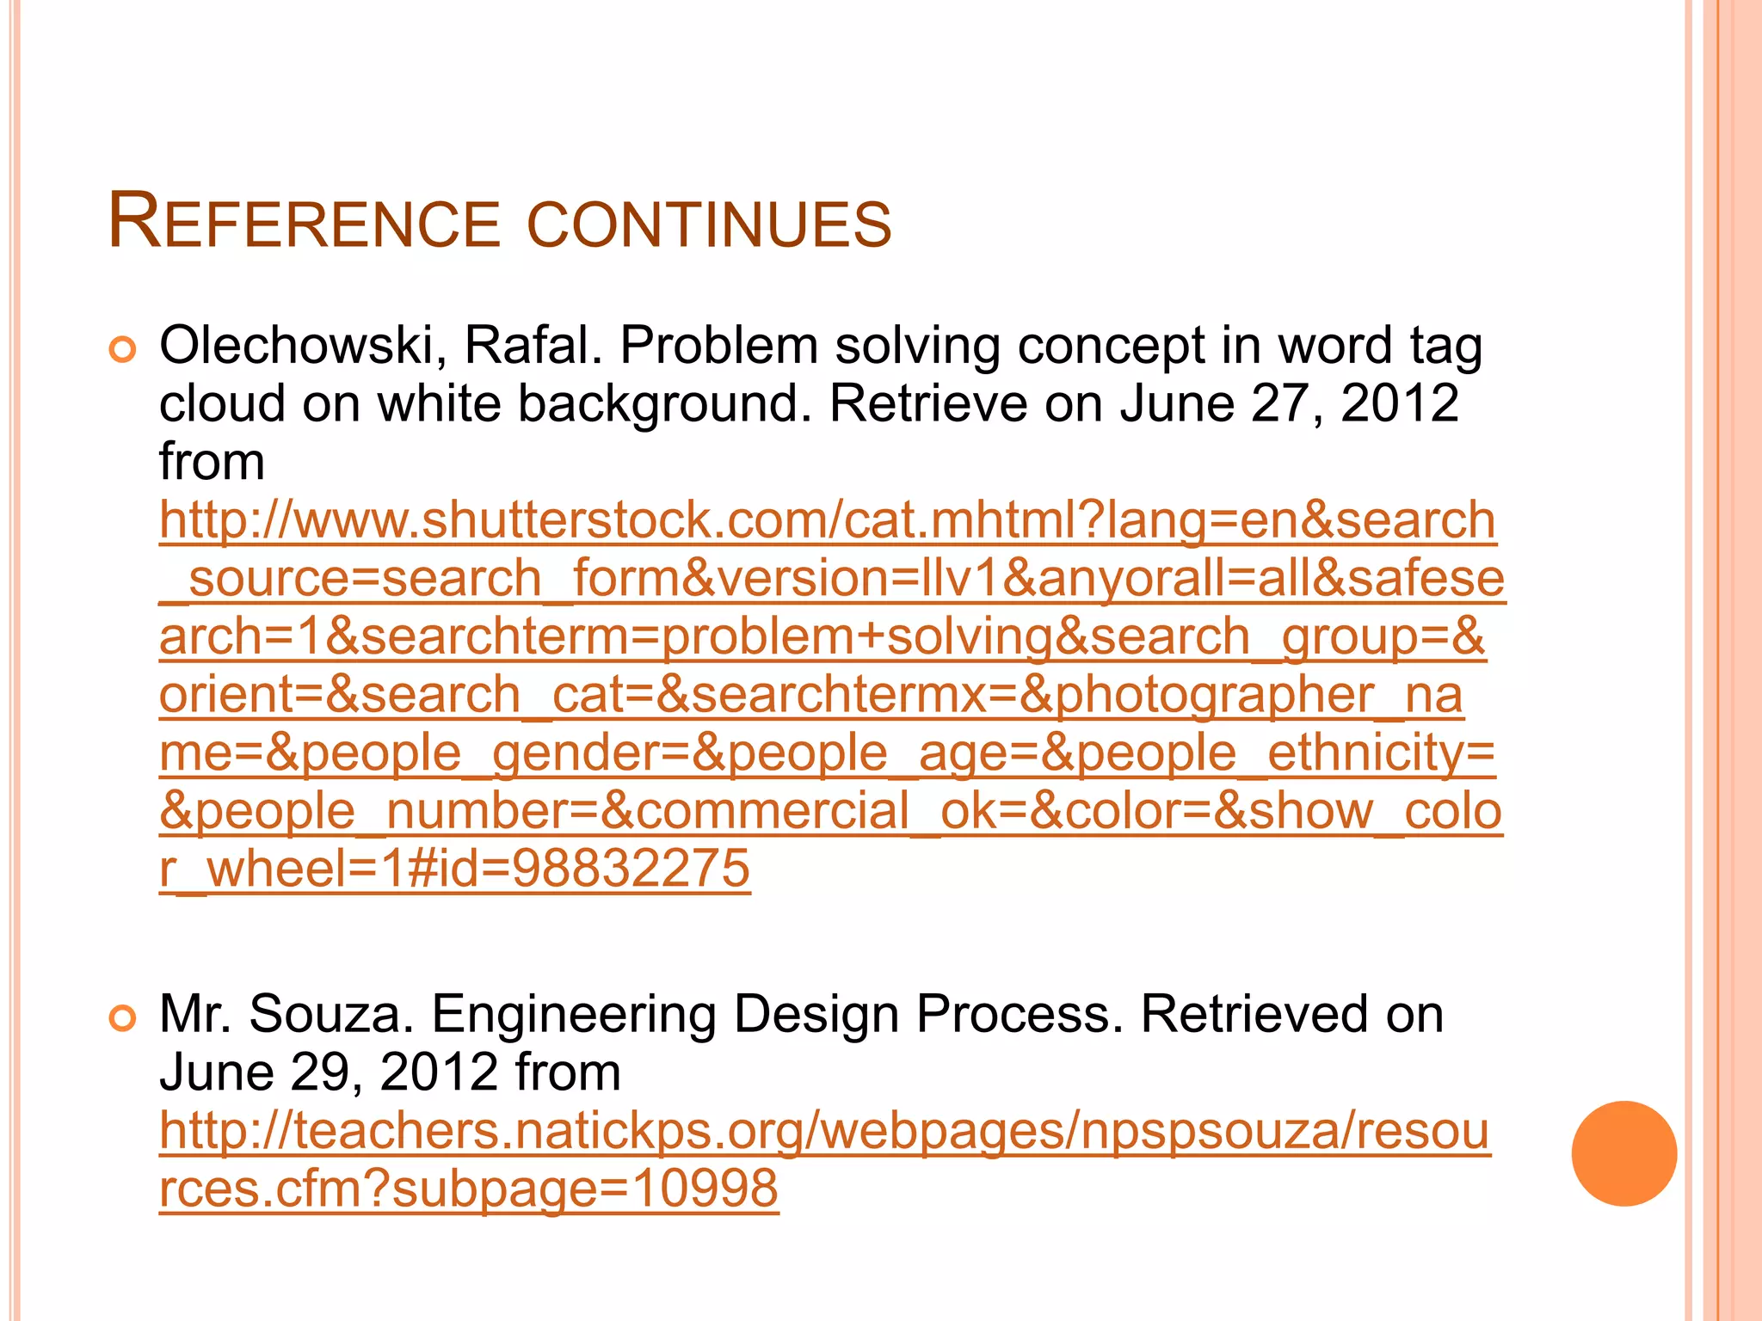Click the link line containing people_gender
The image size is (1762, 1321).
point(827,753)
